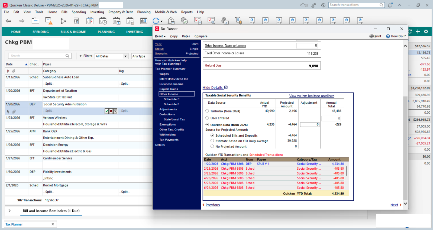Click the calculator icon in the toolbar
Screen dimensions: 433x230
[x=76, y=21]
